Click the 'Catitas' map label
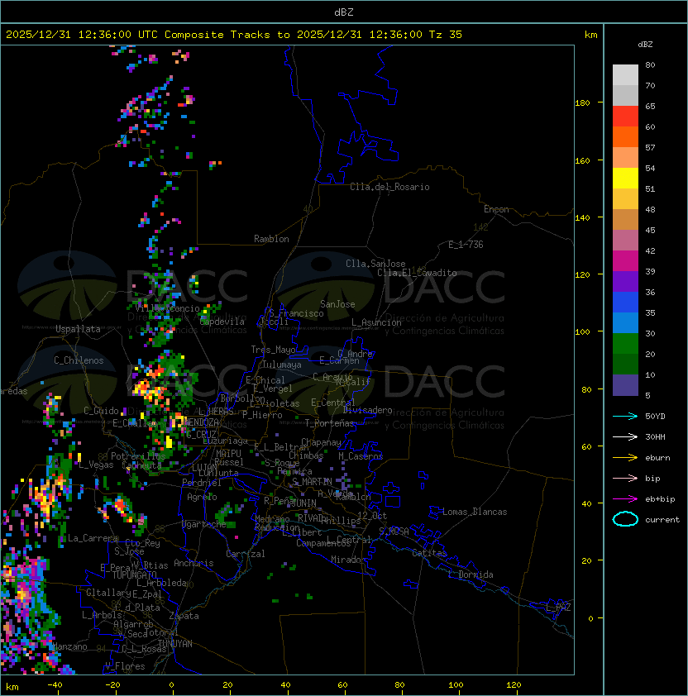This screenshot has width=688, height=696. click(429, 553)
